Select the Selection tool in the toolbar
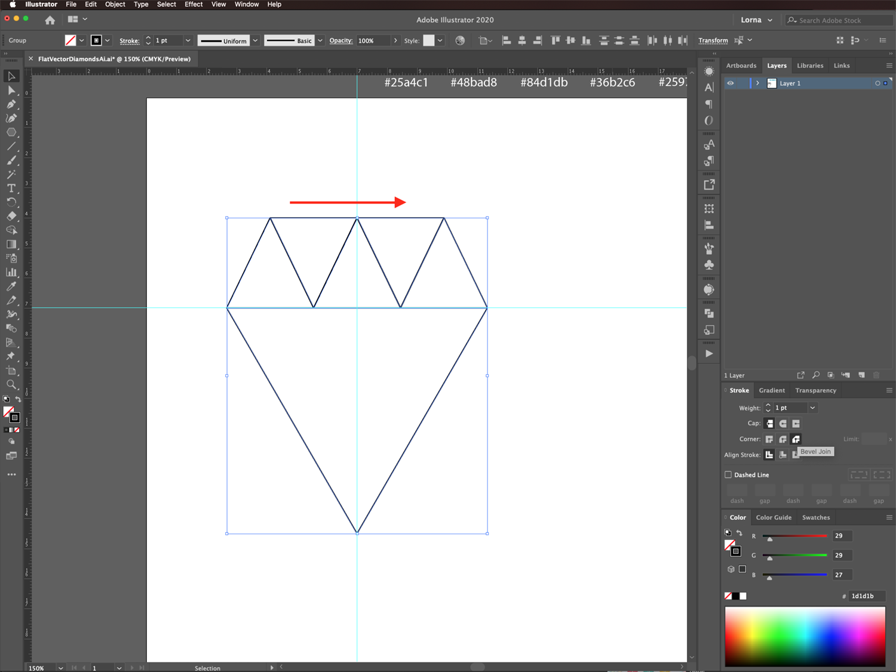 point(11,76)
